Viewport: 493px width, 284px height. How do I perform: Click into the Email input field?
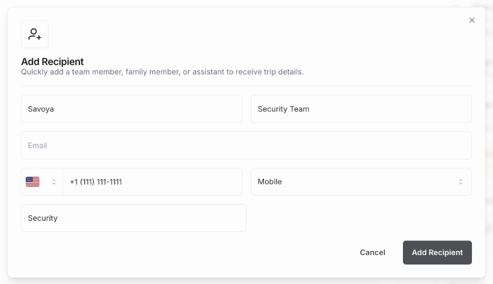click(246, 146)
